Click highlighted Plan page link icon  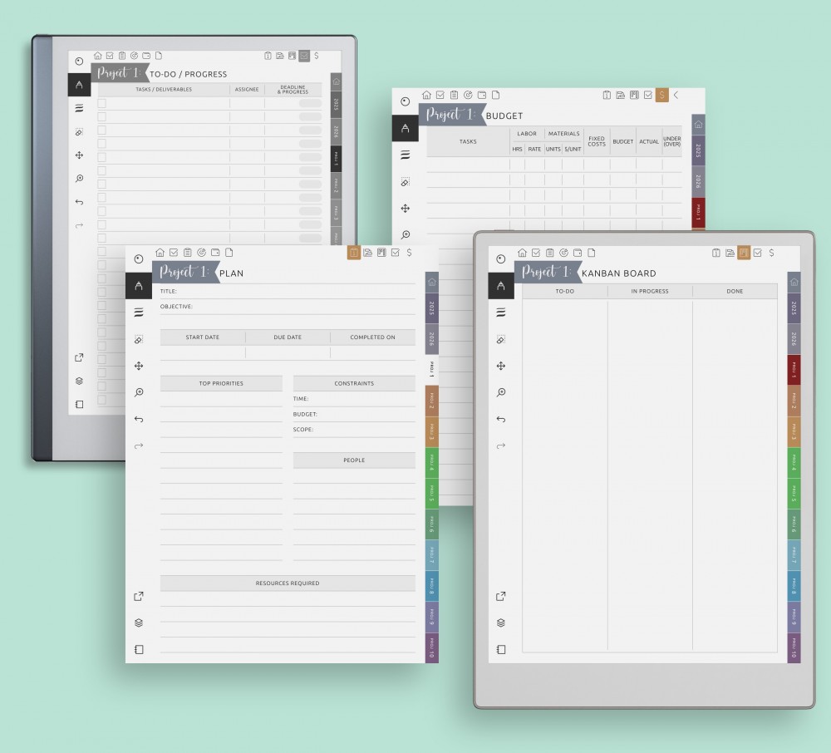coord(353,253)
